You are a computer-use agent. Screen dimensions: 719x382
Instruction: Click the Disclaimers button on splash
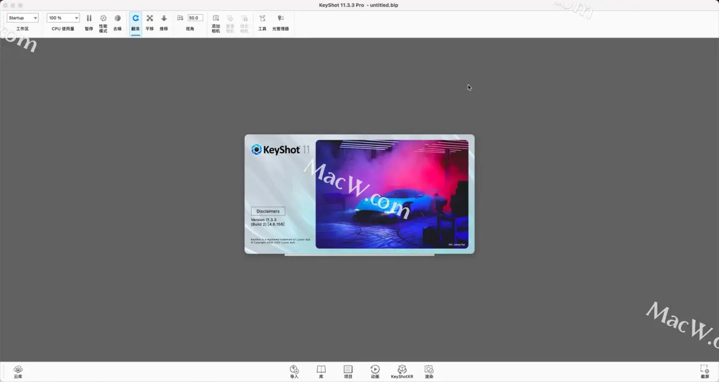click(268, 211)
